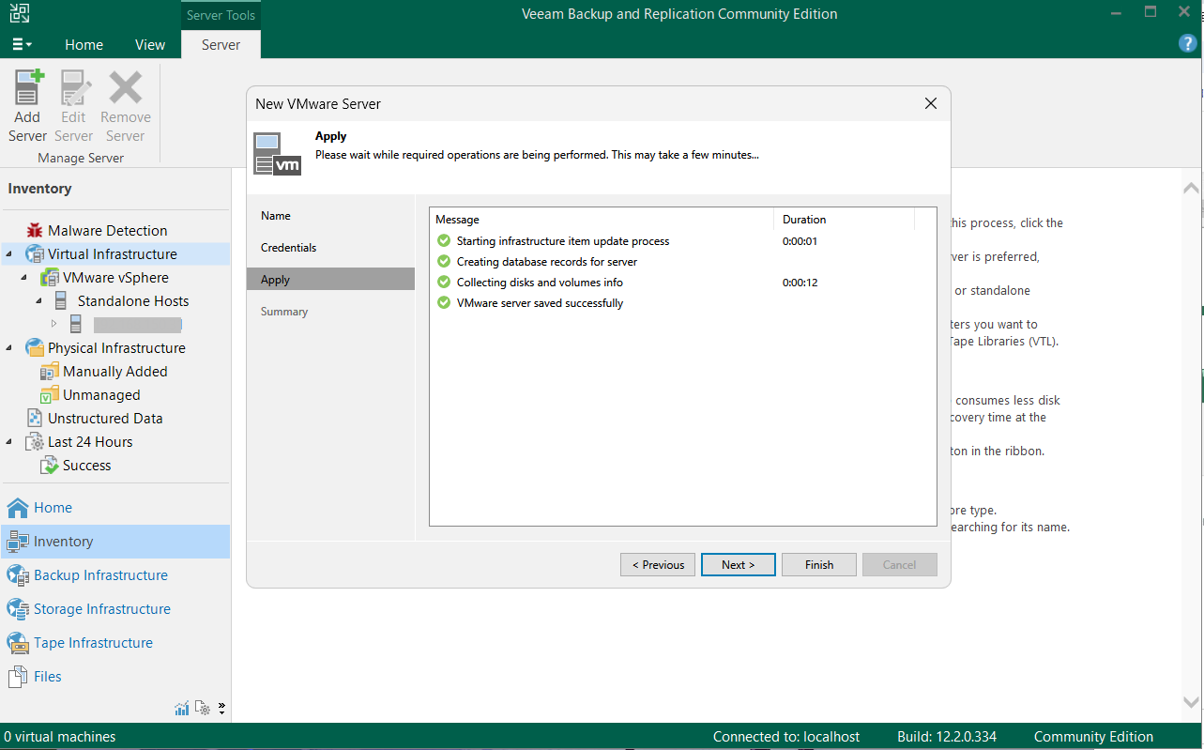
Task: Collapse the Virtual Infrastructure tree node
Action: pos(8,253)
